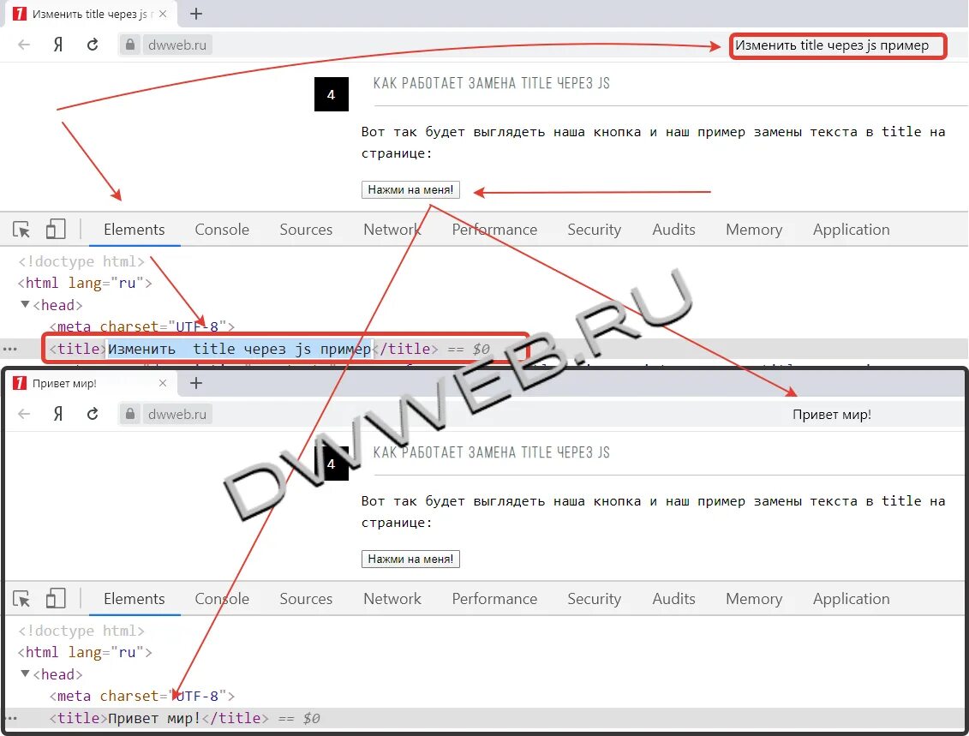This screenshot has width=969, height=736.
Task: Click page title 'Изменить title через js пример' in address bar
Action: point(832,45)
